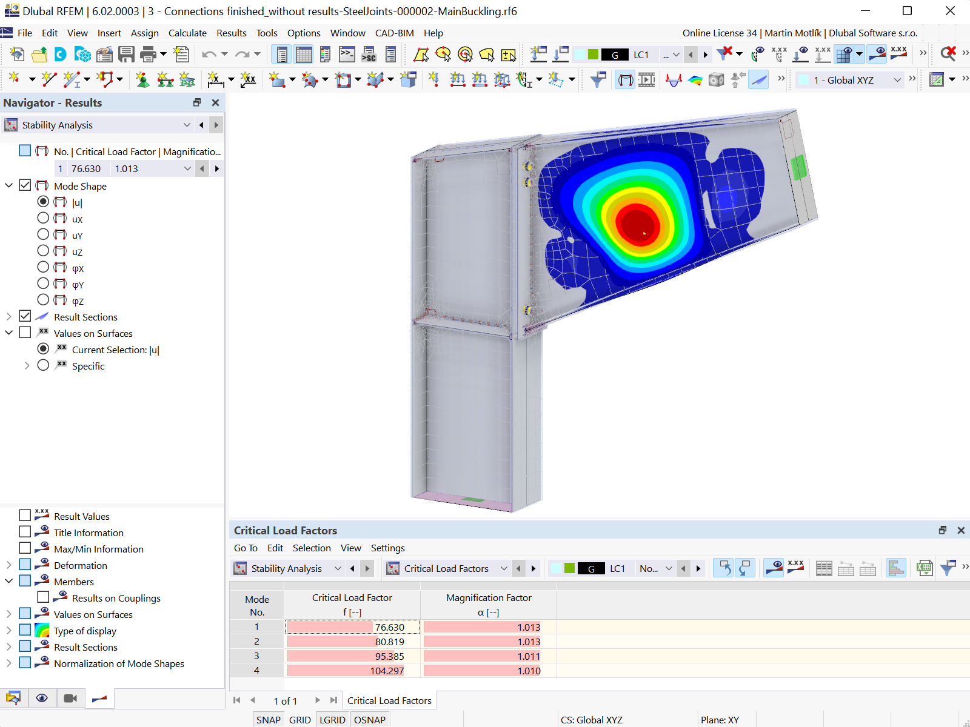Click the new nodal support icon
Screen dimensions: 970x727
point(143,80)
